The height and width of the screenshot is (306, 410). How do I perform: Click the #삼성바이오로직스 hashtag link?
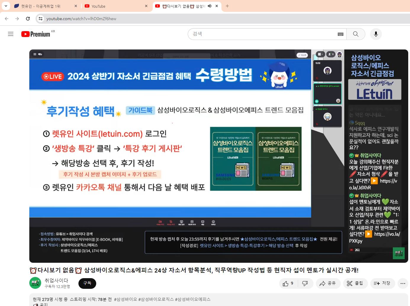(x=156, y=299)
